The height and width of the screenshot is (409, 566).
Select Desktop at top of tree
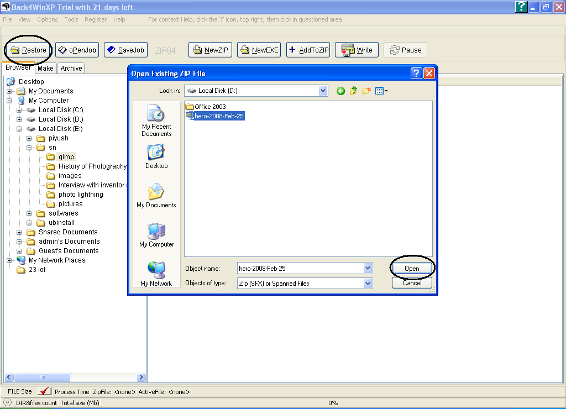pos(32,82)
